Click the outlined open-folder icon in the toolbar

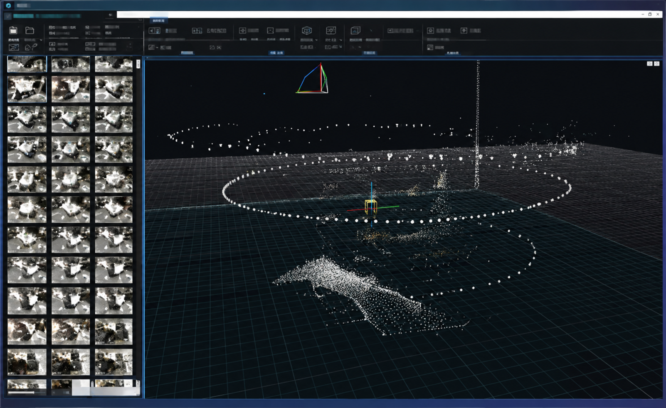[x=30, y=30]
